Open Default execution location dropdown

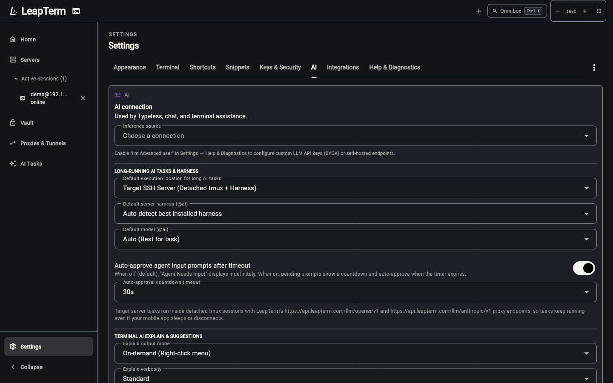(x=355, y=188)
